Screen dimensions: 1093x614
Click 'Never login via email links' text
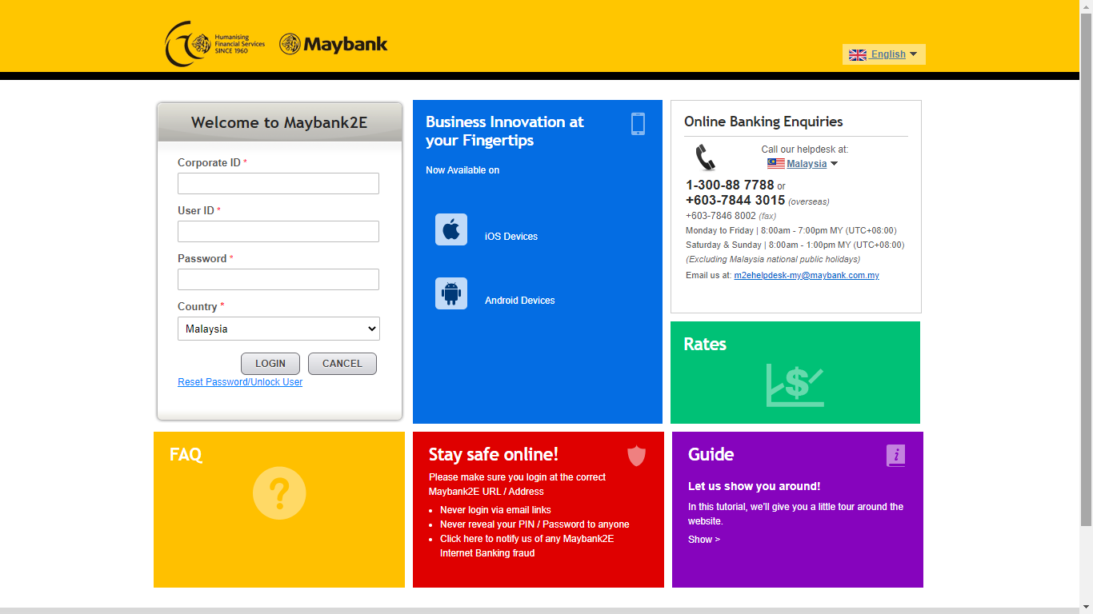[495, 510]
